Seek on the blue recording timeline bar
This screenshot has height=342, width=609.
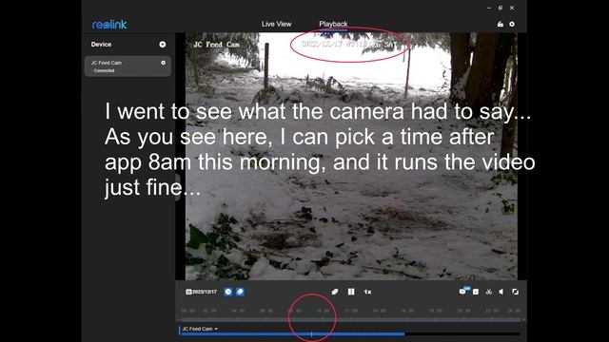[293, 333]
